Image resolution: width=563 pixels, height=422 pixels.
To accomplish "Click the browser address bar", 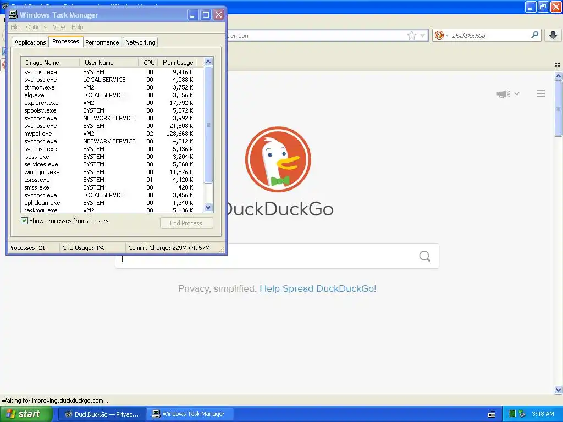I will tap(315, 36).
